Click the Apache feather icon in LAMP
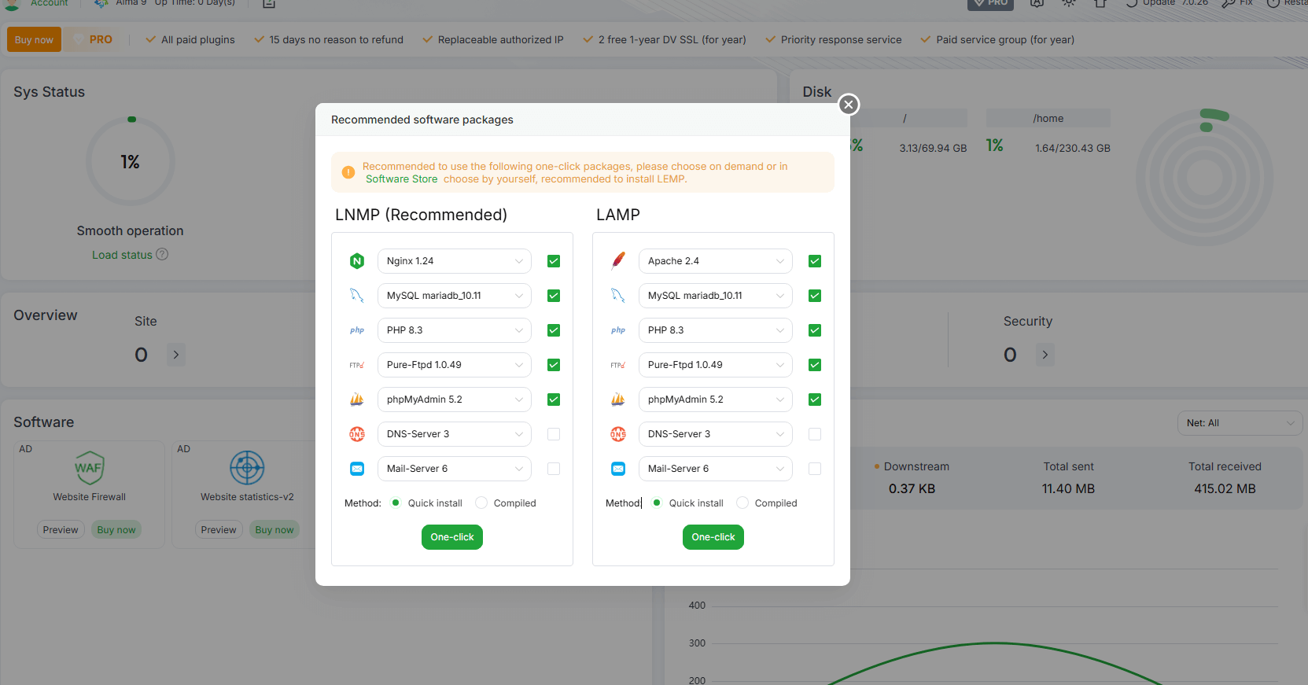This screenshot has height=685, width=1308. 618,261
